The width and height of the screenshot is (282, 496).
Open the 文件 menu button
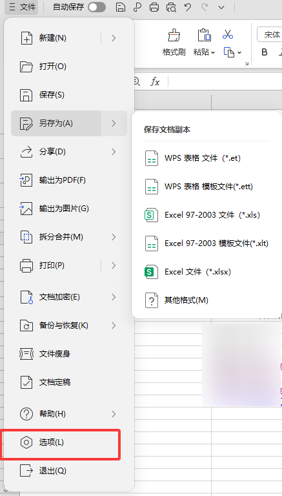click(x=21, y=7)
